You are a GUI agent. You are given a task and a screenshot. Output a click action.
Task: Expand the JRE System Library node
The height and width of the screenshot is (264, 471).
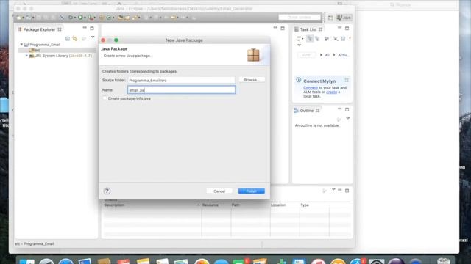coord(26,56)
